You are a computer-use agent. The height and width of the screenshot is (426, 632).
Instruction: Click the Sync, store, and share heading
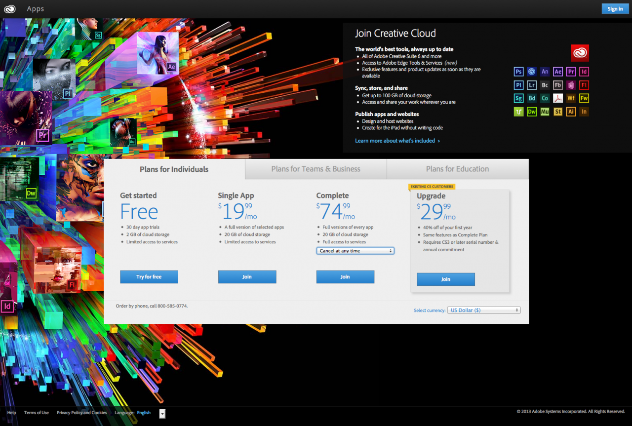click(x=382, y=88)
